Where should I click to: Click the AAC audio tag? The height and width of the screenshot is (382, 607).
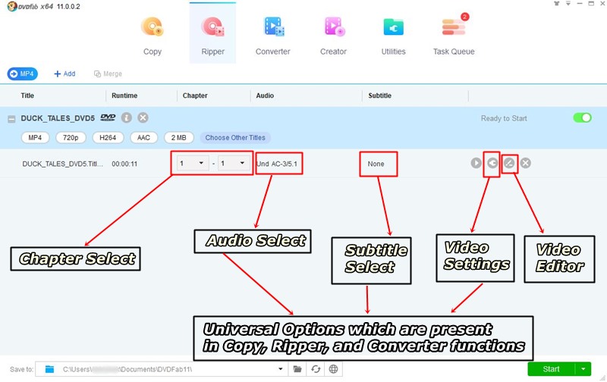pyautogui.click(x=143, y=138)
